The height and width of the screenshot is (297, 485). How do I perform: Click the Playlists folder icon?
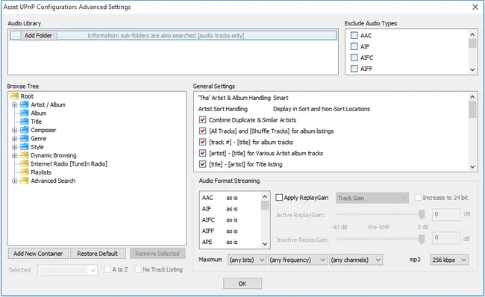point(25,172)
